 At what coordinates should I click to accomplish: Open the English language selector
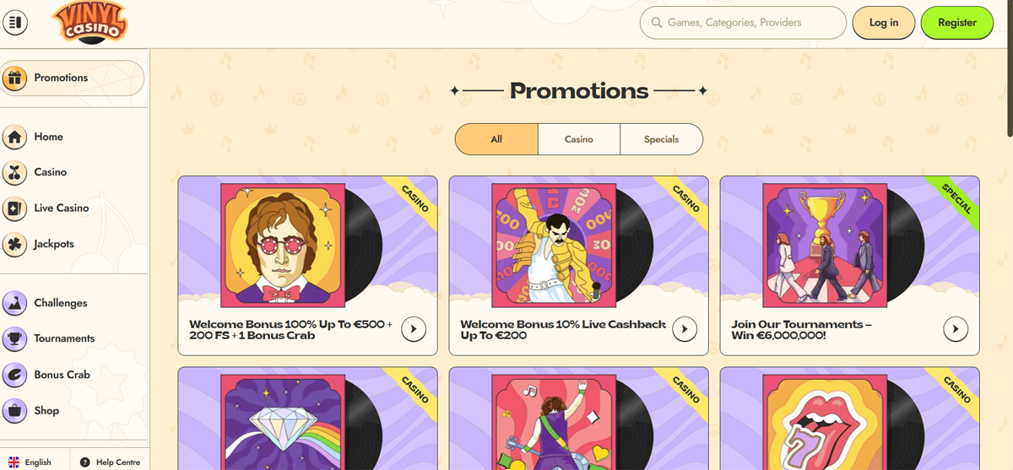(x=30, y=462)
